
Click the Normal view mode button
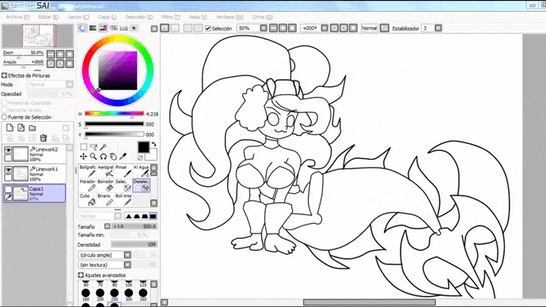point(369,28)
